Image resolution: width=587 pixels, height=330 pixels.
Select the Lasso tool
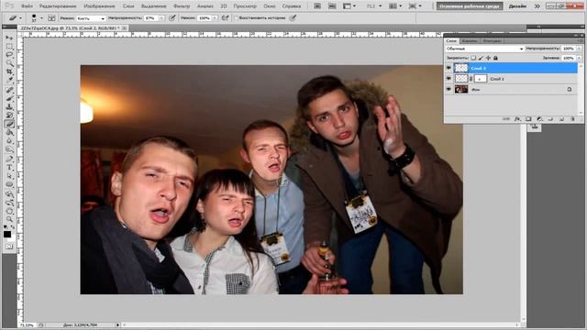pyautogui.click(x=9, y=55)
